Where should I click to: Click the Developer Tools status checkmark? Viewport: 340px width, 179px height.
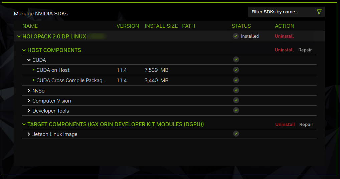click(236, 110)
